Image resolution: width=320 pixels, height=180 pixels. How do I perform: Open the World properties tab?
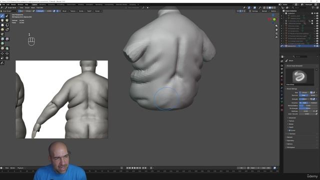point(282,80)
